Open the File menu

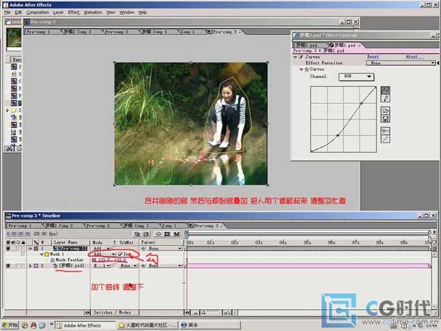click(x=8, y=12)
